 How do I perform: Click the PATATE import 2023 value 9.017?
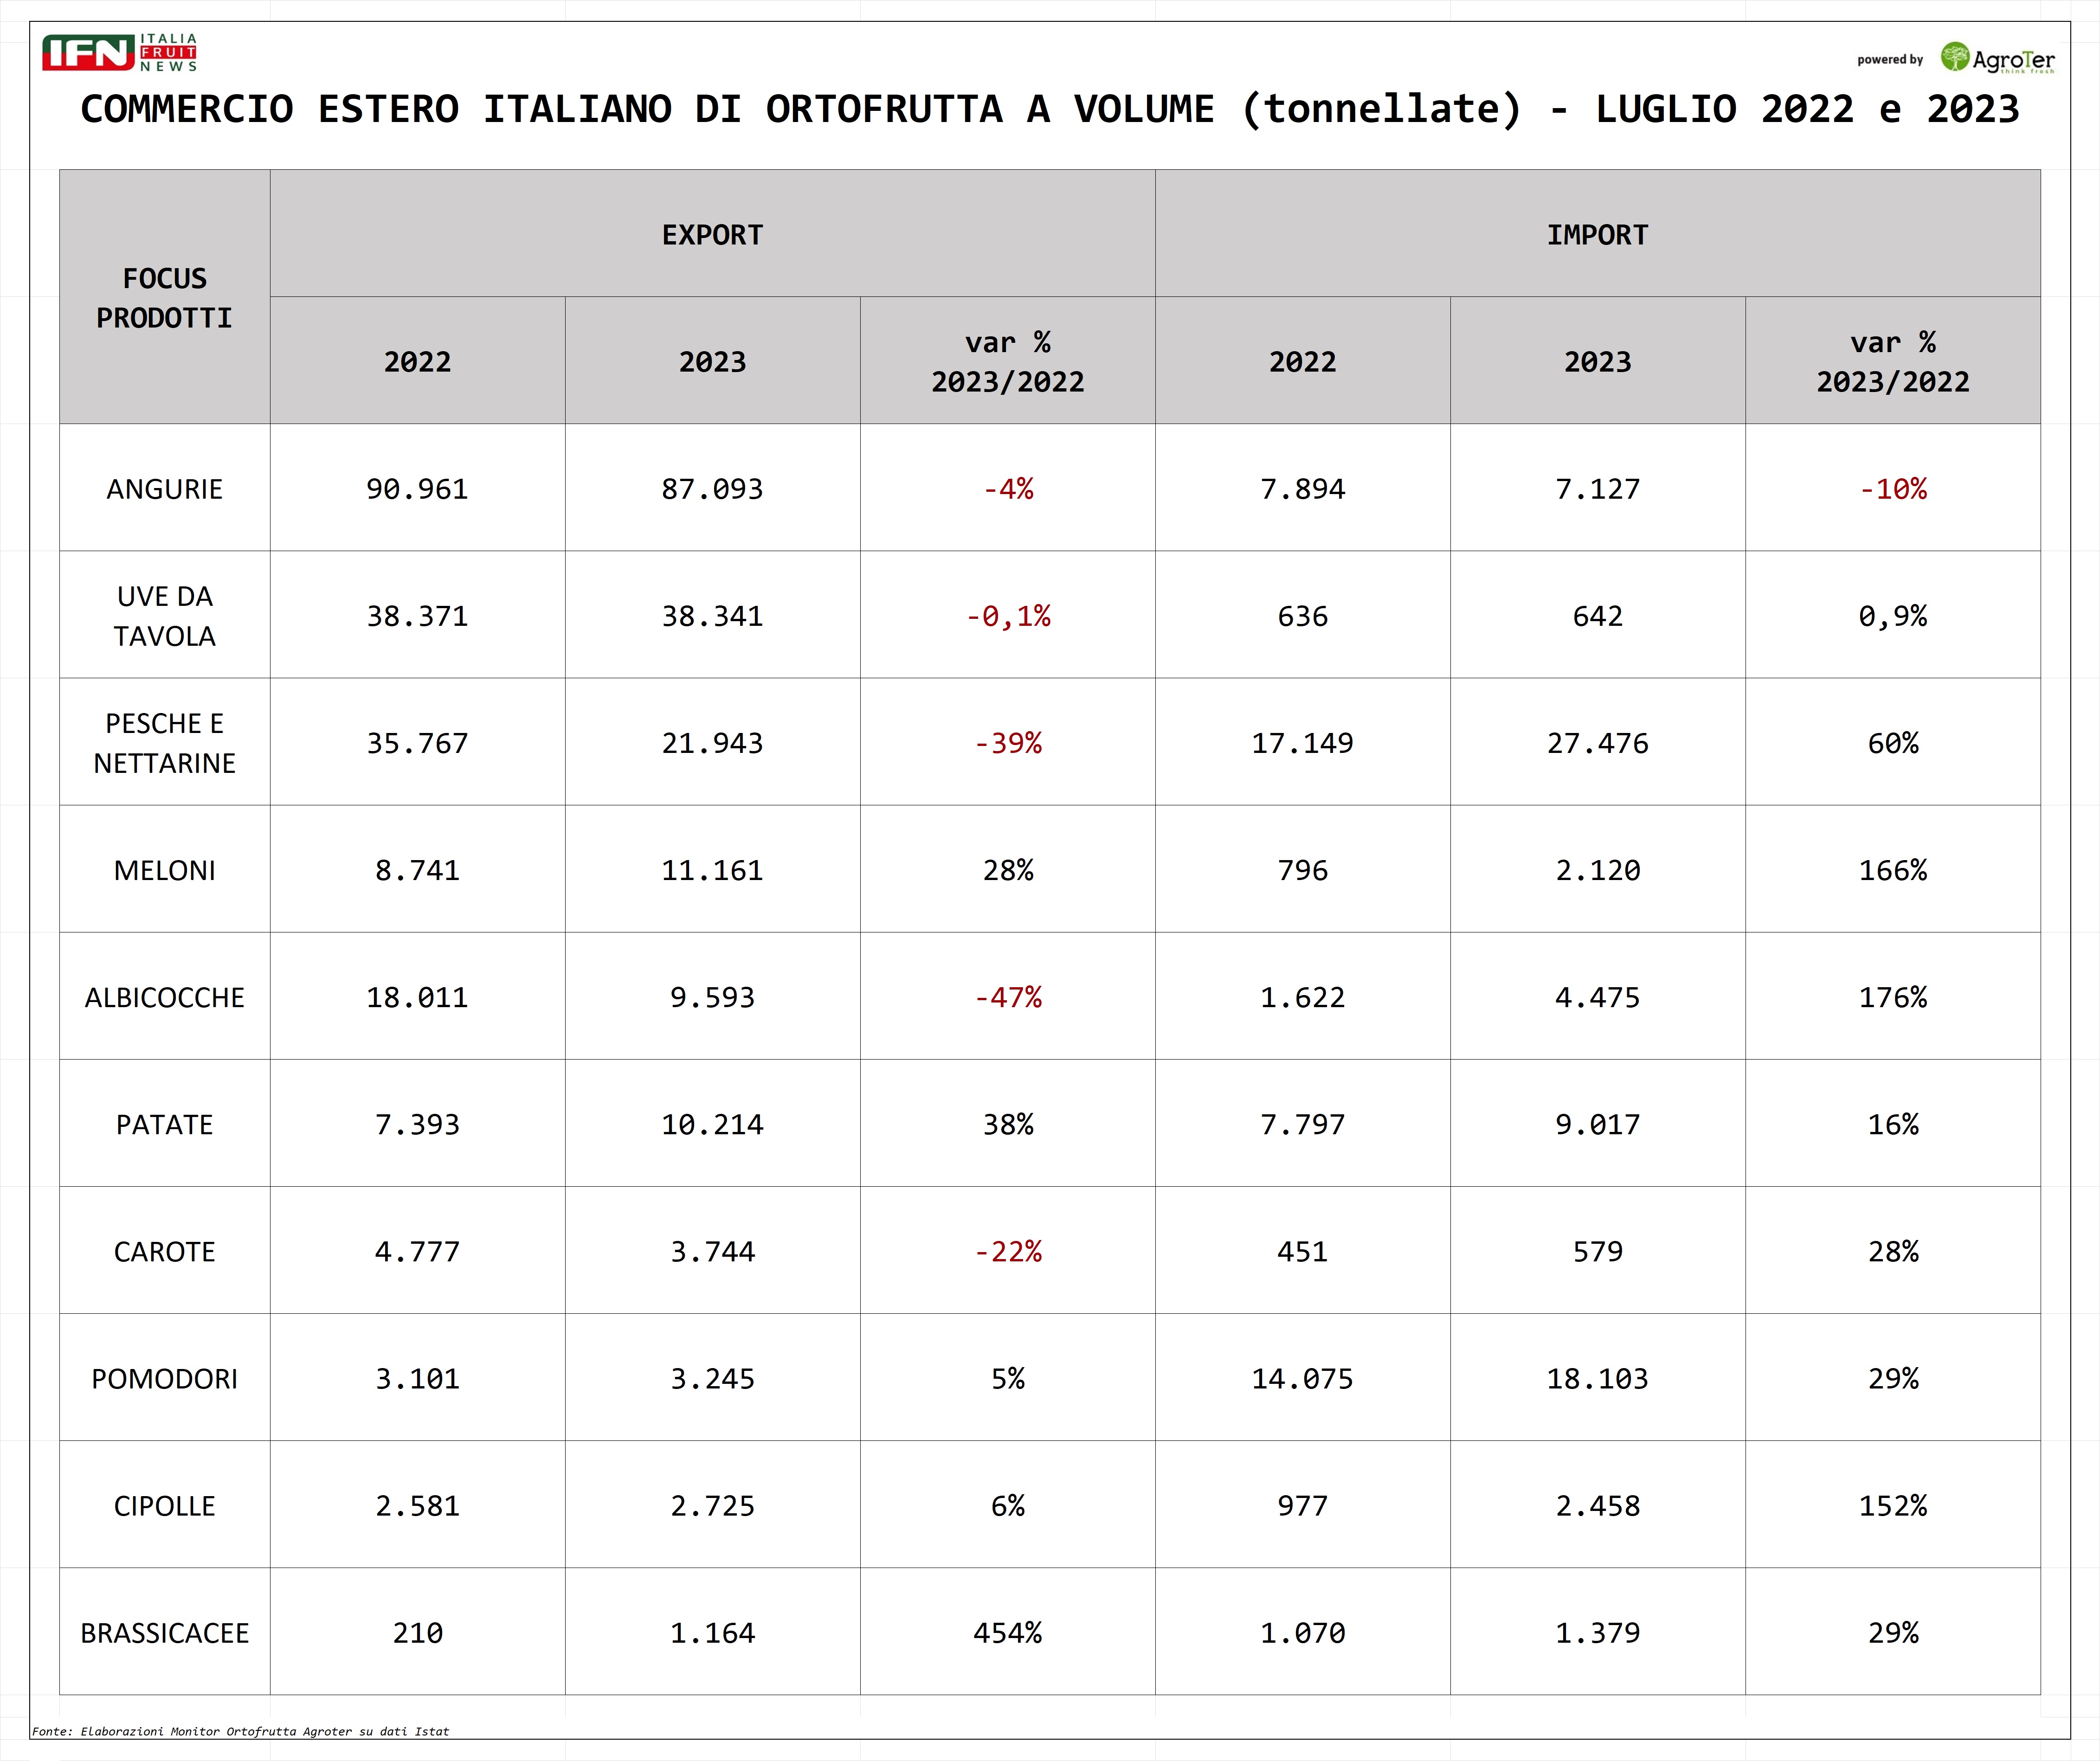[x=1597, y=1124]
